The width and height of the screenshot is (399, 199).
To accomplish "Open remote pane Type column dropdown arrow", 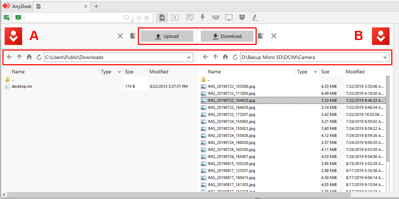I will pos(316,72).
